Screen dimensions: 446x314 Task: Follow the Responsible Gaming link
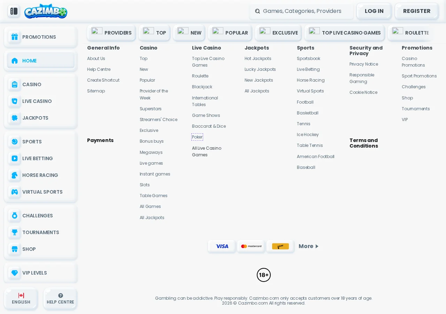(362, 78)
